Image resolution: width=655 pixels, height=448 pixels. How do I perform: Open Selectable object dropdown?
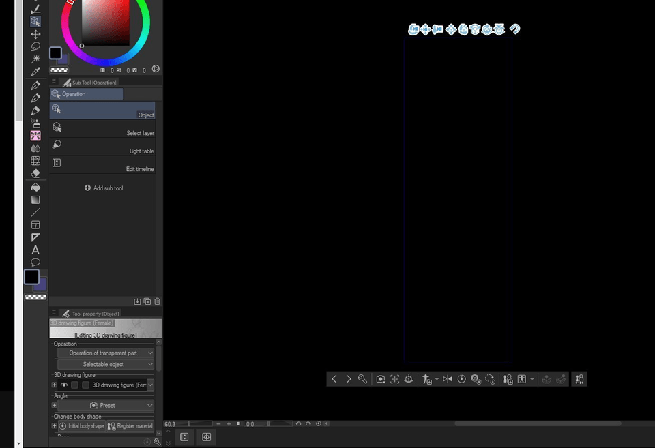point(106,365)
